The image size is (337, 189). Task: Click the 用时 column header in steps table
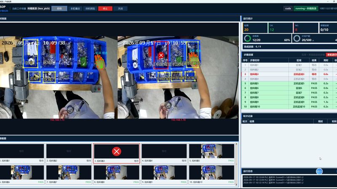[326, 60]
